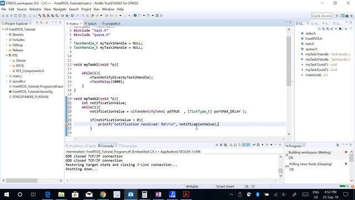
Task: Open the Calculator from the taskbar
Action: pyautogui.click(x=144, y=194)
